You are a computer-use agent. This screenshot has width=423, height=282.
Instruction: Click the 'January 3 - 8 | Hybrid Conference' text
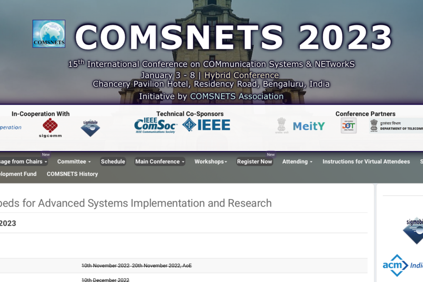pos(210,75)
